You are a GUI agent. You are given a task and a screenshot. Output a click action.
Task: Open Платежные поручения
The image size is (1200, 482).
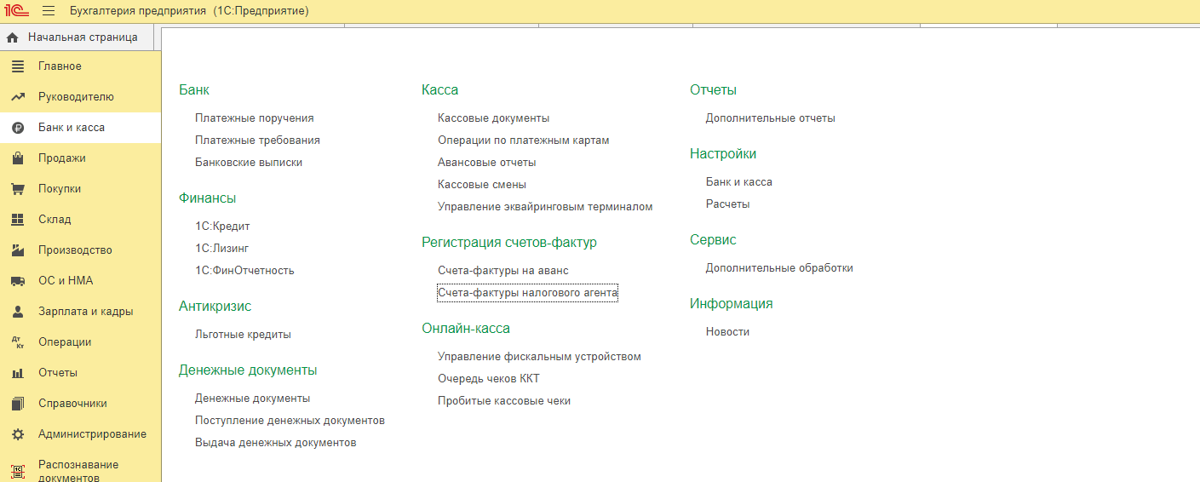pyautogui.click(x=254, y=118)
